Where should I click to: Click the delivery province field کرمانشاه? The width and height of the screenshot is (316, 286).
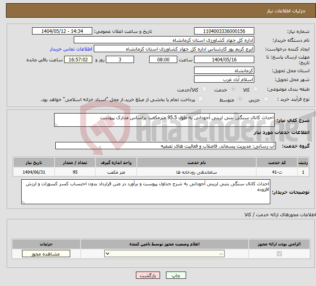(x=224, y=70)
